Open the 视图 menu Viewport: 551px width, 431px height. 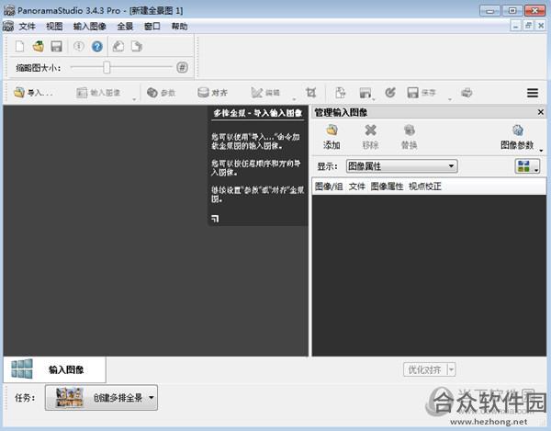tap(54, 27)
